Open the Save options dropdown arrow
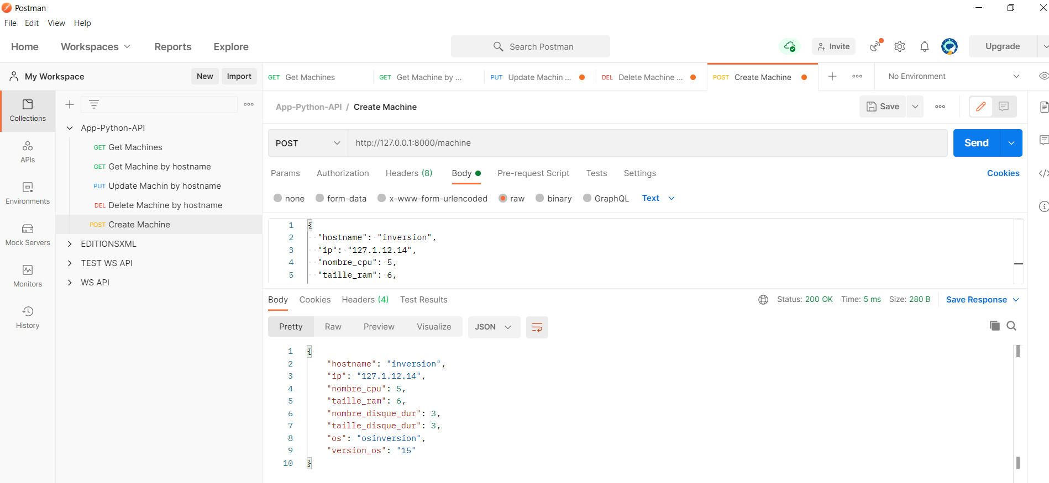 915,107
